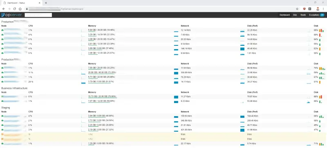Bookmark this page with the star icon
Image resolution: width=327 pixels, height=148 pixels.
297,9
